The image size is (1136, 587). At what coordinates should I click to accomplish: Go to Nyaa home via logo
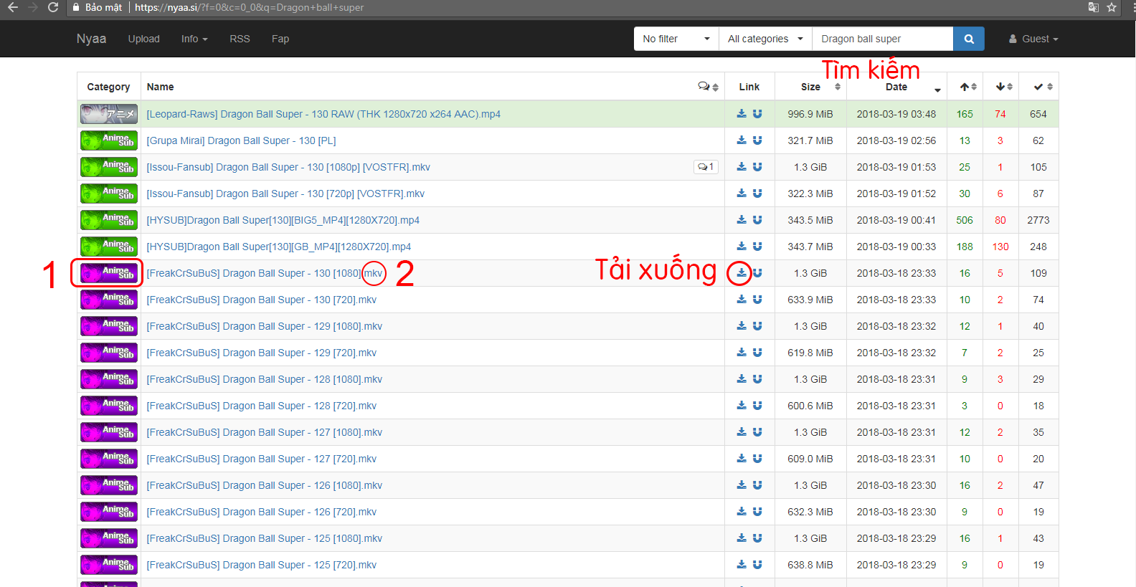coord(91,39)
